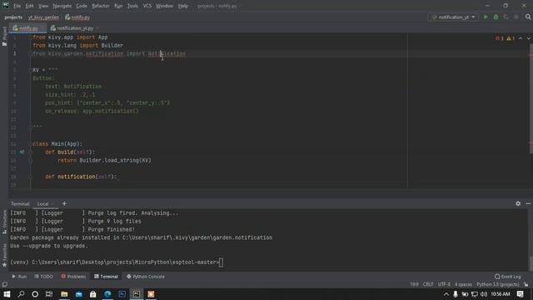Open Search Everywhere magnifier icon
This screenshot has width=533, height=300.
click(x=528, y=17)
